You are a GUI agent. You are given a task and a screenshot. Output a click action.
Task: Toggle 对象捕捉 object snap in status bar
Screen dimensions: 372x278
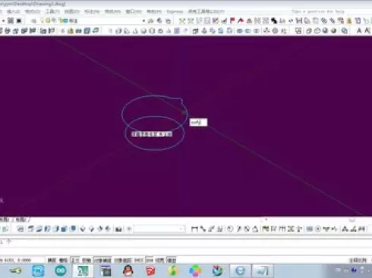(x=102, y=260)
